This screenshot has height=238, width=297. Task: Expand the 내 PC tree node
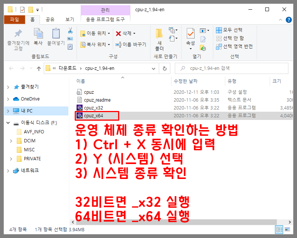pyautogui.click(x=8, y=111)
